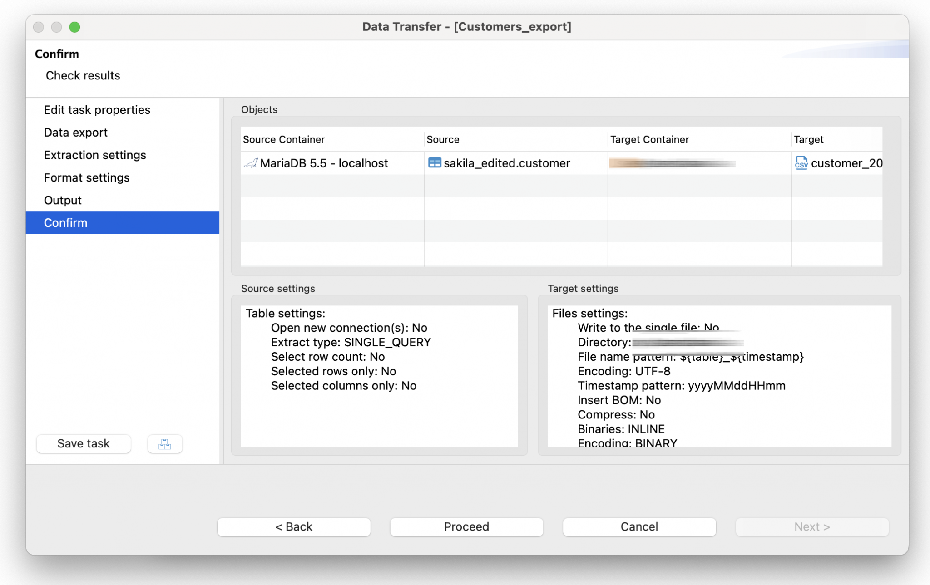
Task: Sort by the Source Container column header
Action: (283, 139)
